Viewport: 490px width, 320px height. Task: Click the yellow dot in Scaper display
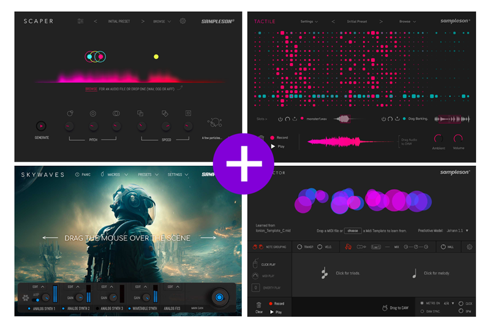(x=156, y=56)
